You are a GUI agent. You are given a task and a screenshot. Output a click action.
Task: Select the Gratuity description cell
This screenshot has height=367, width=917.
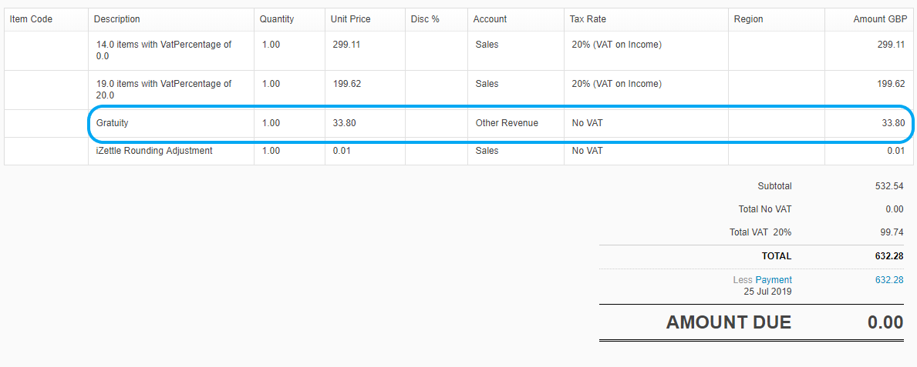113,123
